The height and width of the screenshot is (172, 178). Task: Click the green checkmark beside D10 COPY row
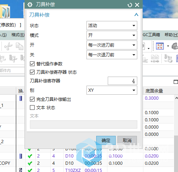[x=30, y=163]
